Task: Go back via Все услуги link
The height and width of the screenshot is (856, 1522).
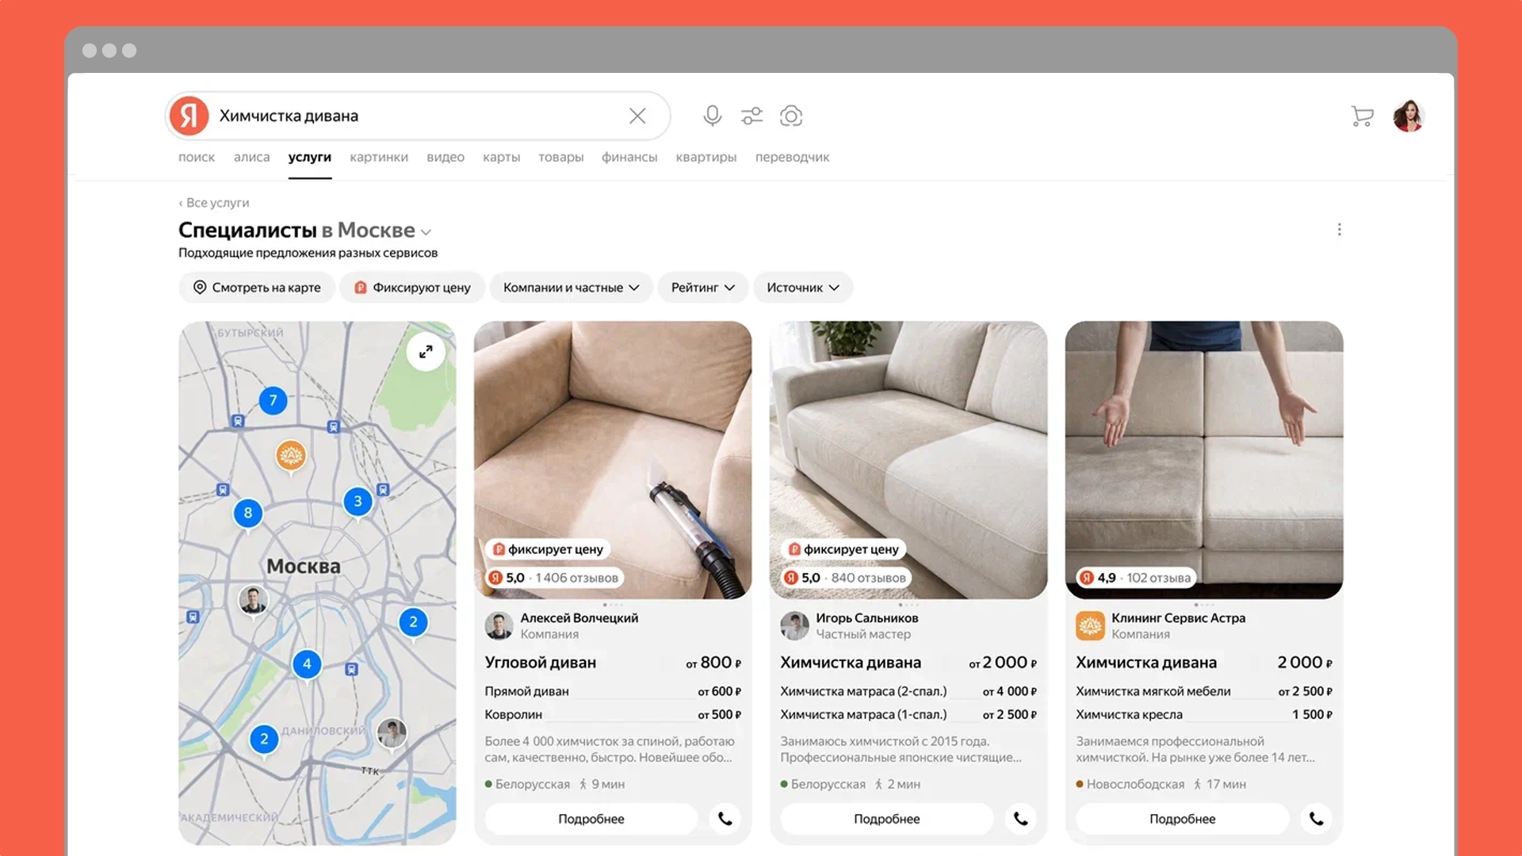Action: click(x=214, y=203)
